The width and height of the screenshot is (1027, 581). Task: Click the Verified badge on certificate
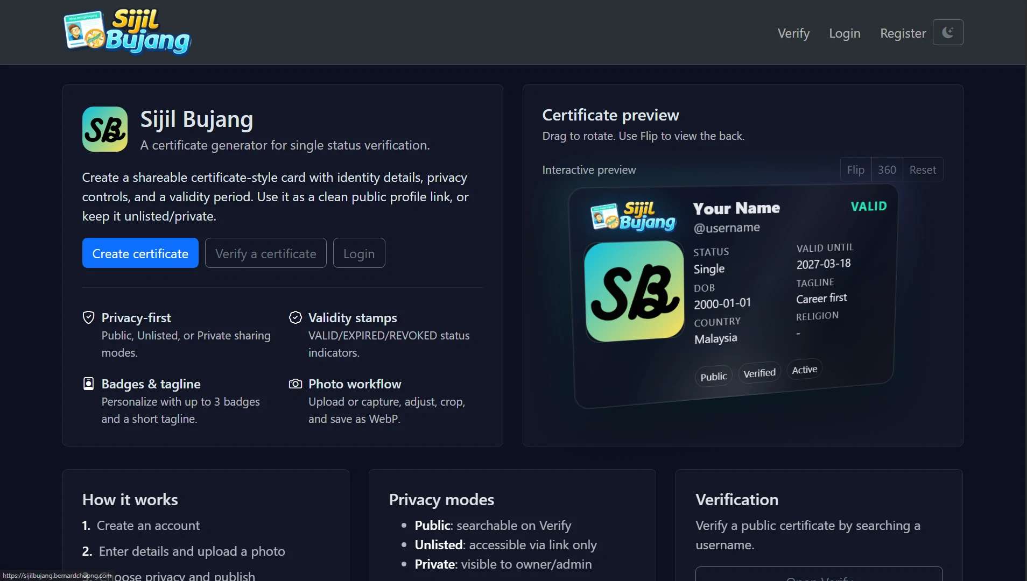[x=759, y=373]
